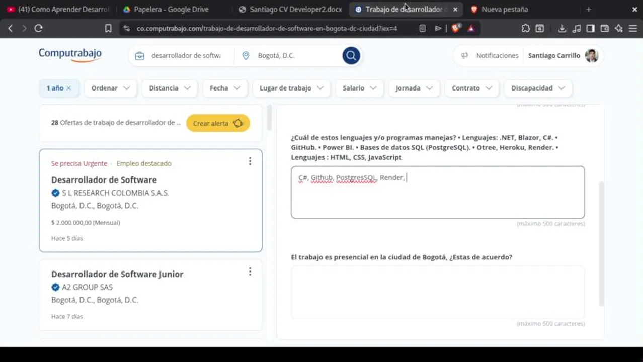Open the Desarrollador de Software job title
The image size is (643, 362).
pos(104,179)
